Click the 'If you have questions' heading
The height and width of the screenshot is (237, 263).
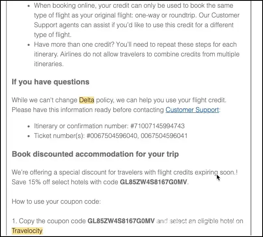coord(50,82)
